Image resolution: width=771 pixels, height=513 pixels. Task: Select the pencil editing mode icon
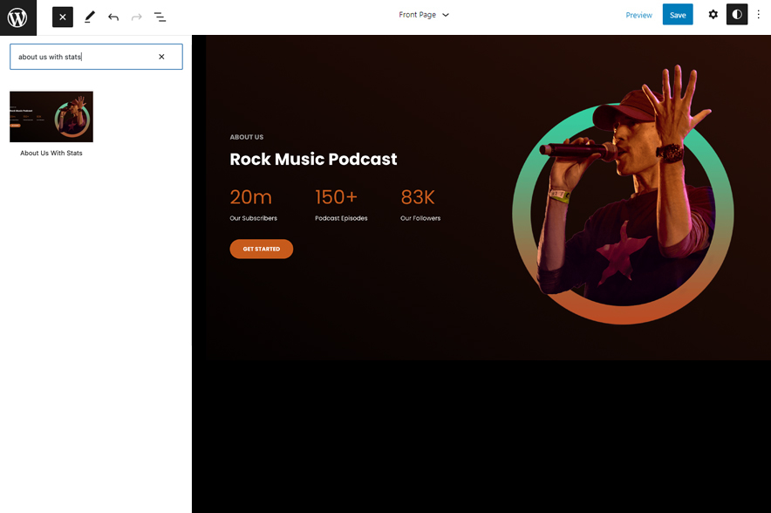(x=88, y=16)
